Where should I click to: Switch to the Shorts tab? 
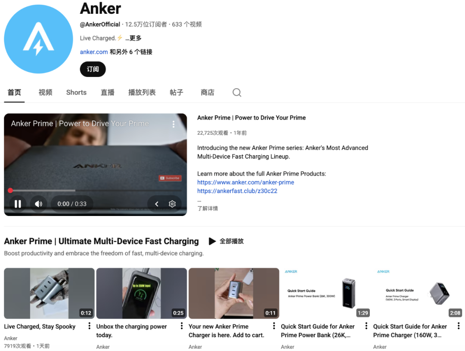76,92
